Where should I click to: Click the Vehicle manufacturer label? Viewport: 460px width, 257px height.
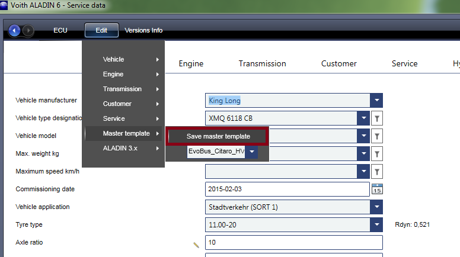(x=46, y=100)
